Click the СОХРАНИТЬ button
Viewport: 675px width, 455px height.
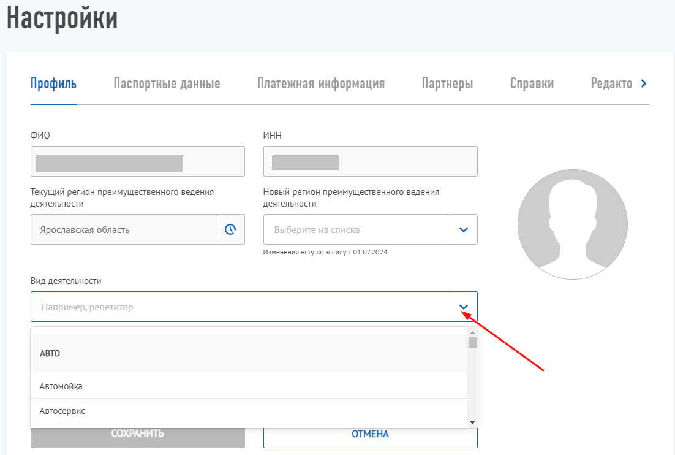(x=137, y=434)
